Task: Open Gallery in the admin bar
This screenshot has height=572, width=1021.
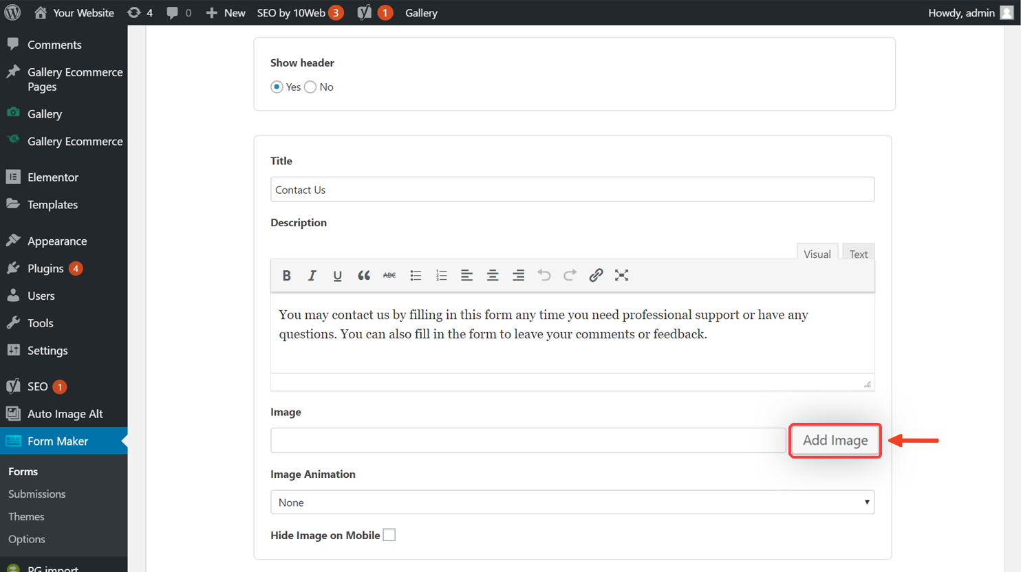Action: point(421,12)
